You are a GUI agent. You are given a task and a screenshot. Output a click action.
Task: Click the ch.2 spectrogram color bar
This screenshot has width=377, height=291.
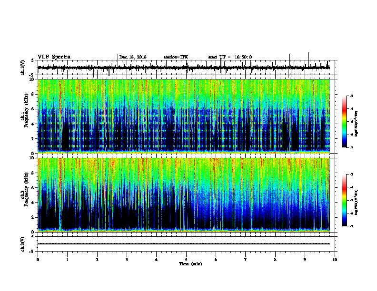[x=345, y=200]
